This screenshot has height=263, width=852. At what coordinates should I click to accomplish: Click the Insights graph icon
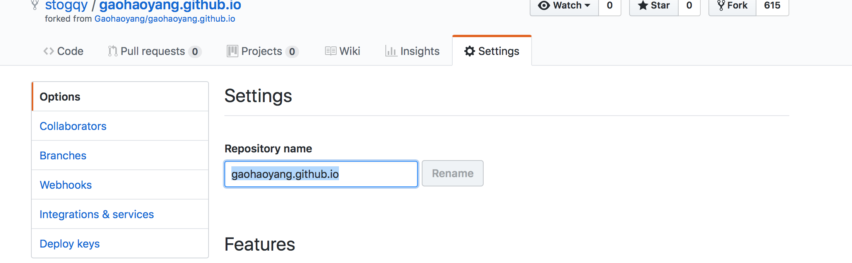391,51
